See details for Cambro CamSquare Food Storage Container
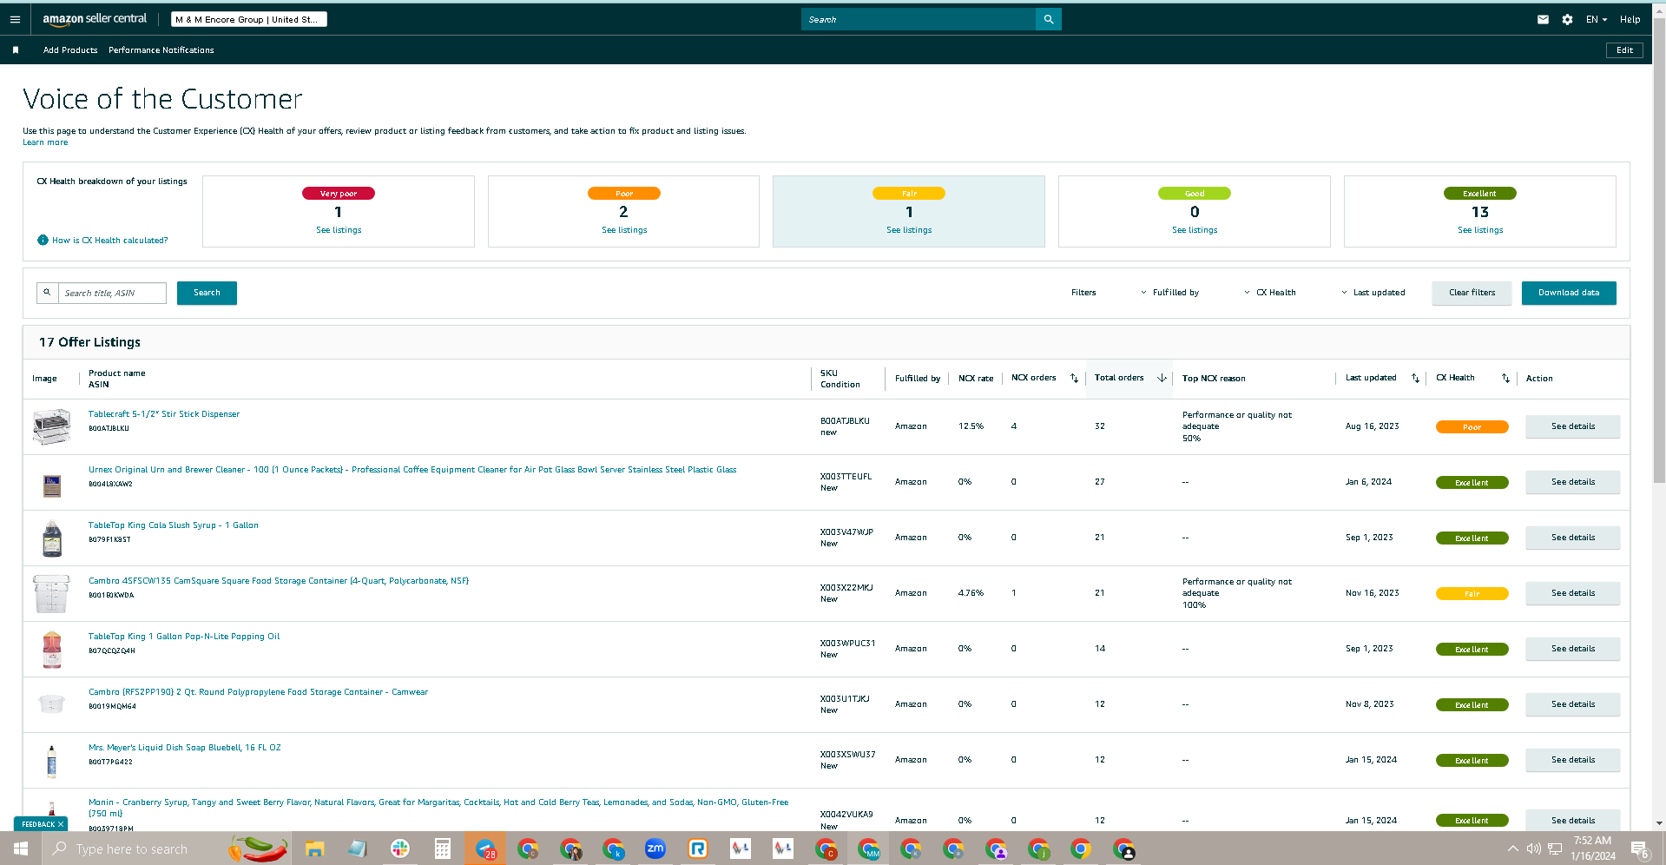 point(1572,593)
